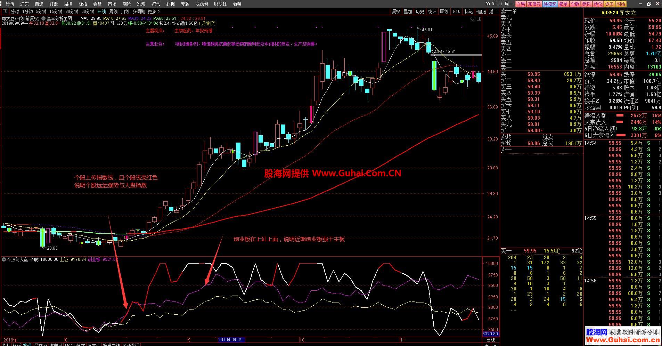Click the 涨停买 button

pyautogui.click(x=534, y=4)
